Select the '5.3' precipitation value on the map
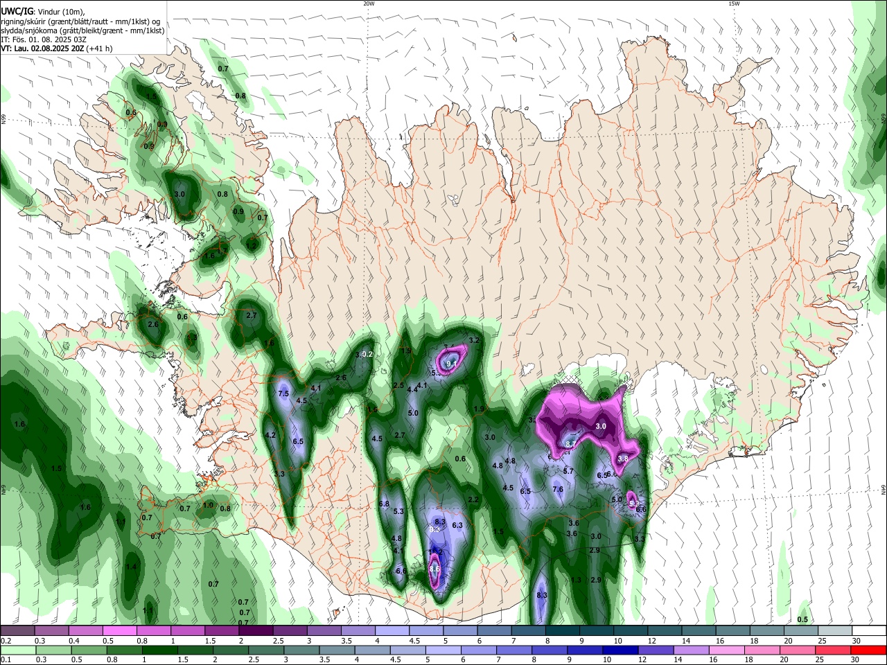 point(398,512)
